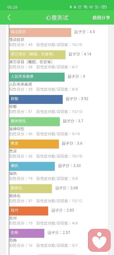Tap the battery indicator icon
The image size is (114, 255).
click(104, 7)
